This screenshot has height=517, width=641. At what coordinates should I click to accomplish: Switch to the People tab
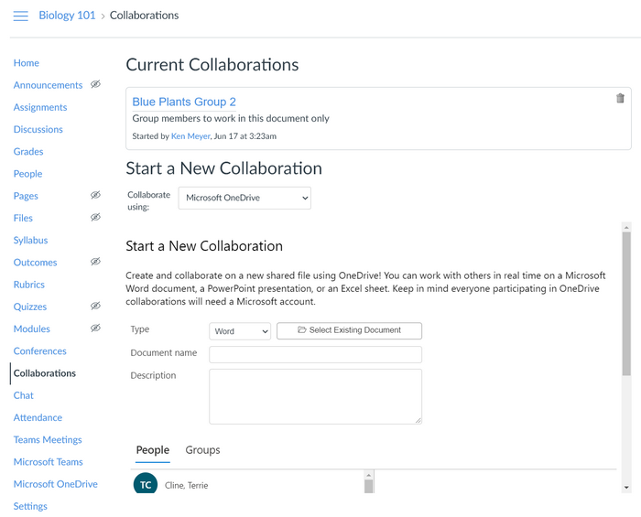coord(153,450)
